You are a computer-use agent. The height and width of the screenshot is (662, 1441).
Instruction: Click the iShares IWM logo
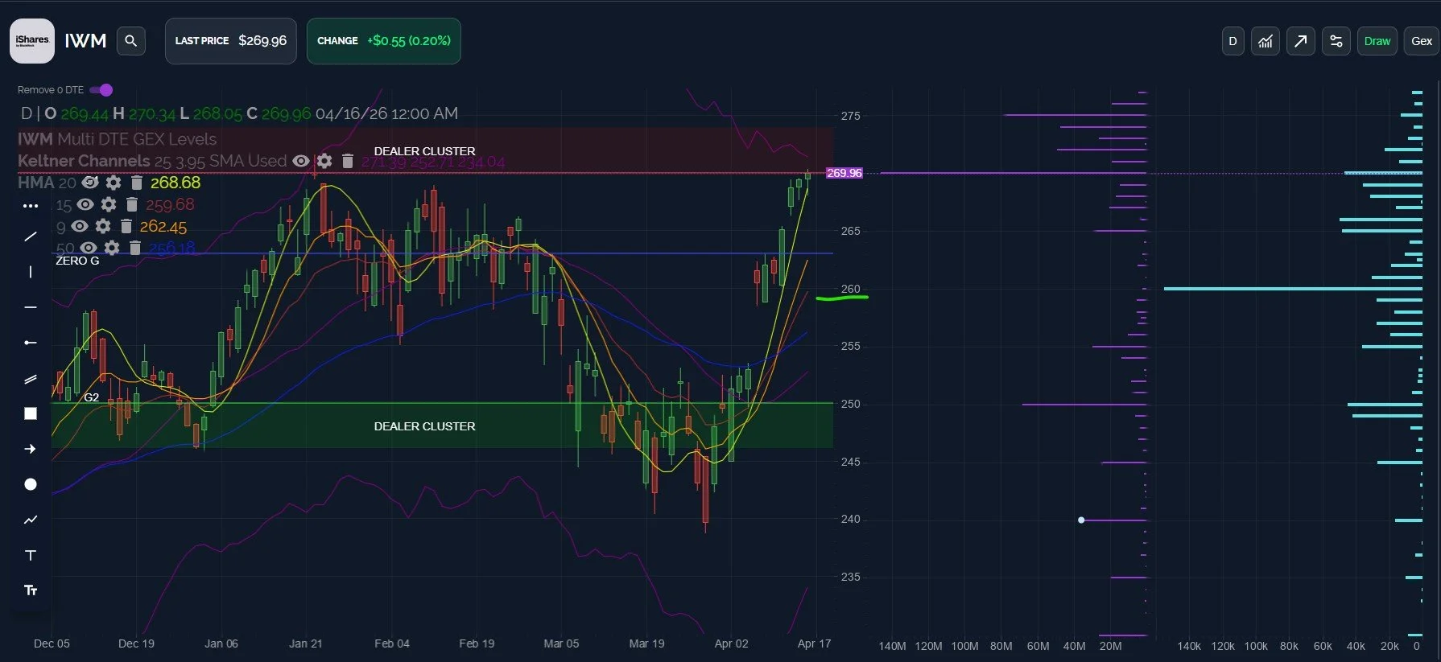click(32, 41)
